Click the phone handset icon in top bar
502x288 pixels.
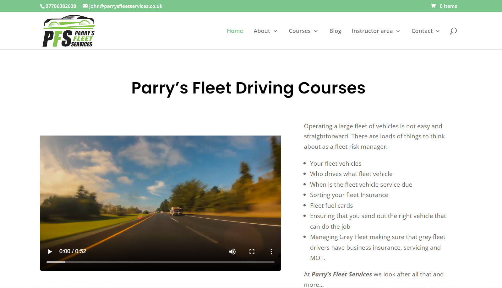point(42,6)
